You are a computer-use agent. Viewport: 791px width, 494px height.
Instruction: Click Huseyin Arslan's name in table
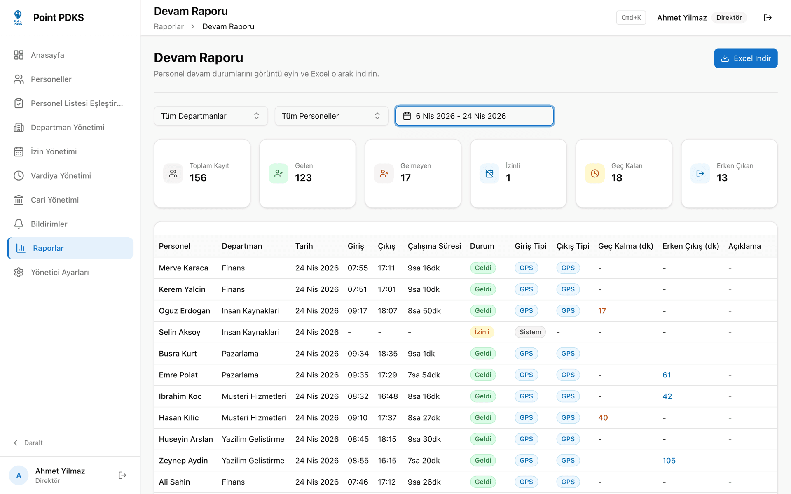[186, 439]
